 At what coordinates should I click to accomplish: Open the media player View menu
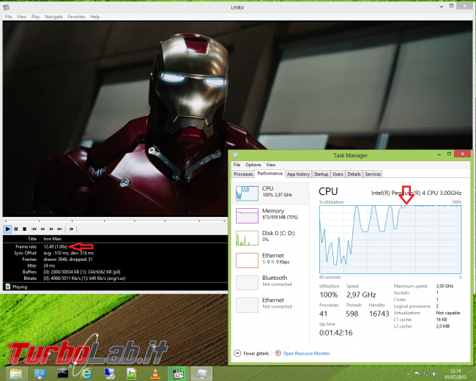coord(21,17)
